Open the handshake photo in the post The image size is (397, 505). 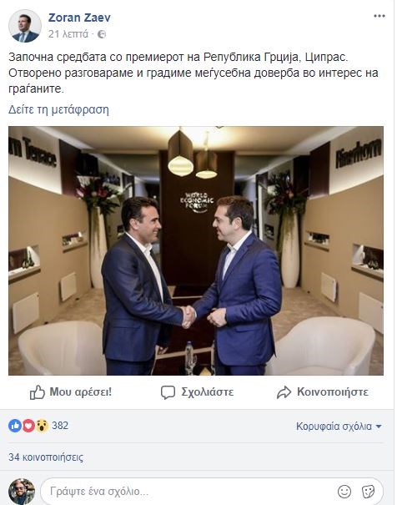pos(196,250)
